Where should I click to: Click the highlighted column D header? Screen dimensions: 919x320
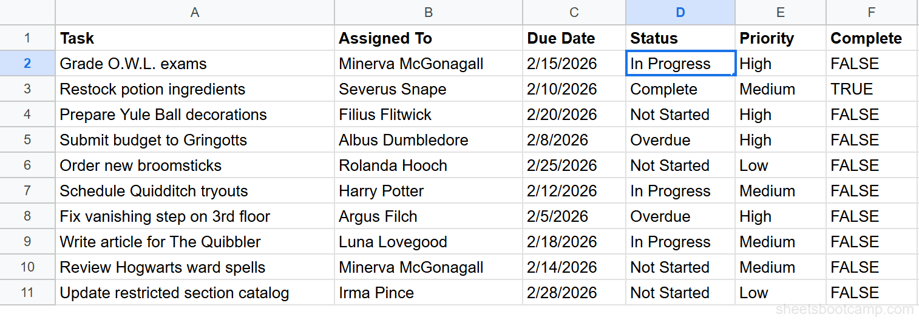tap(680, 12)
